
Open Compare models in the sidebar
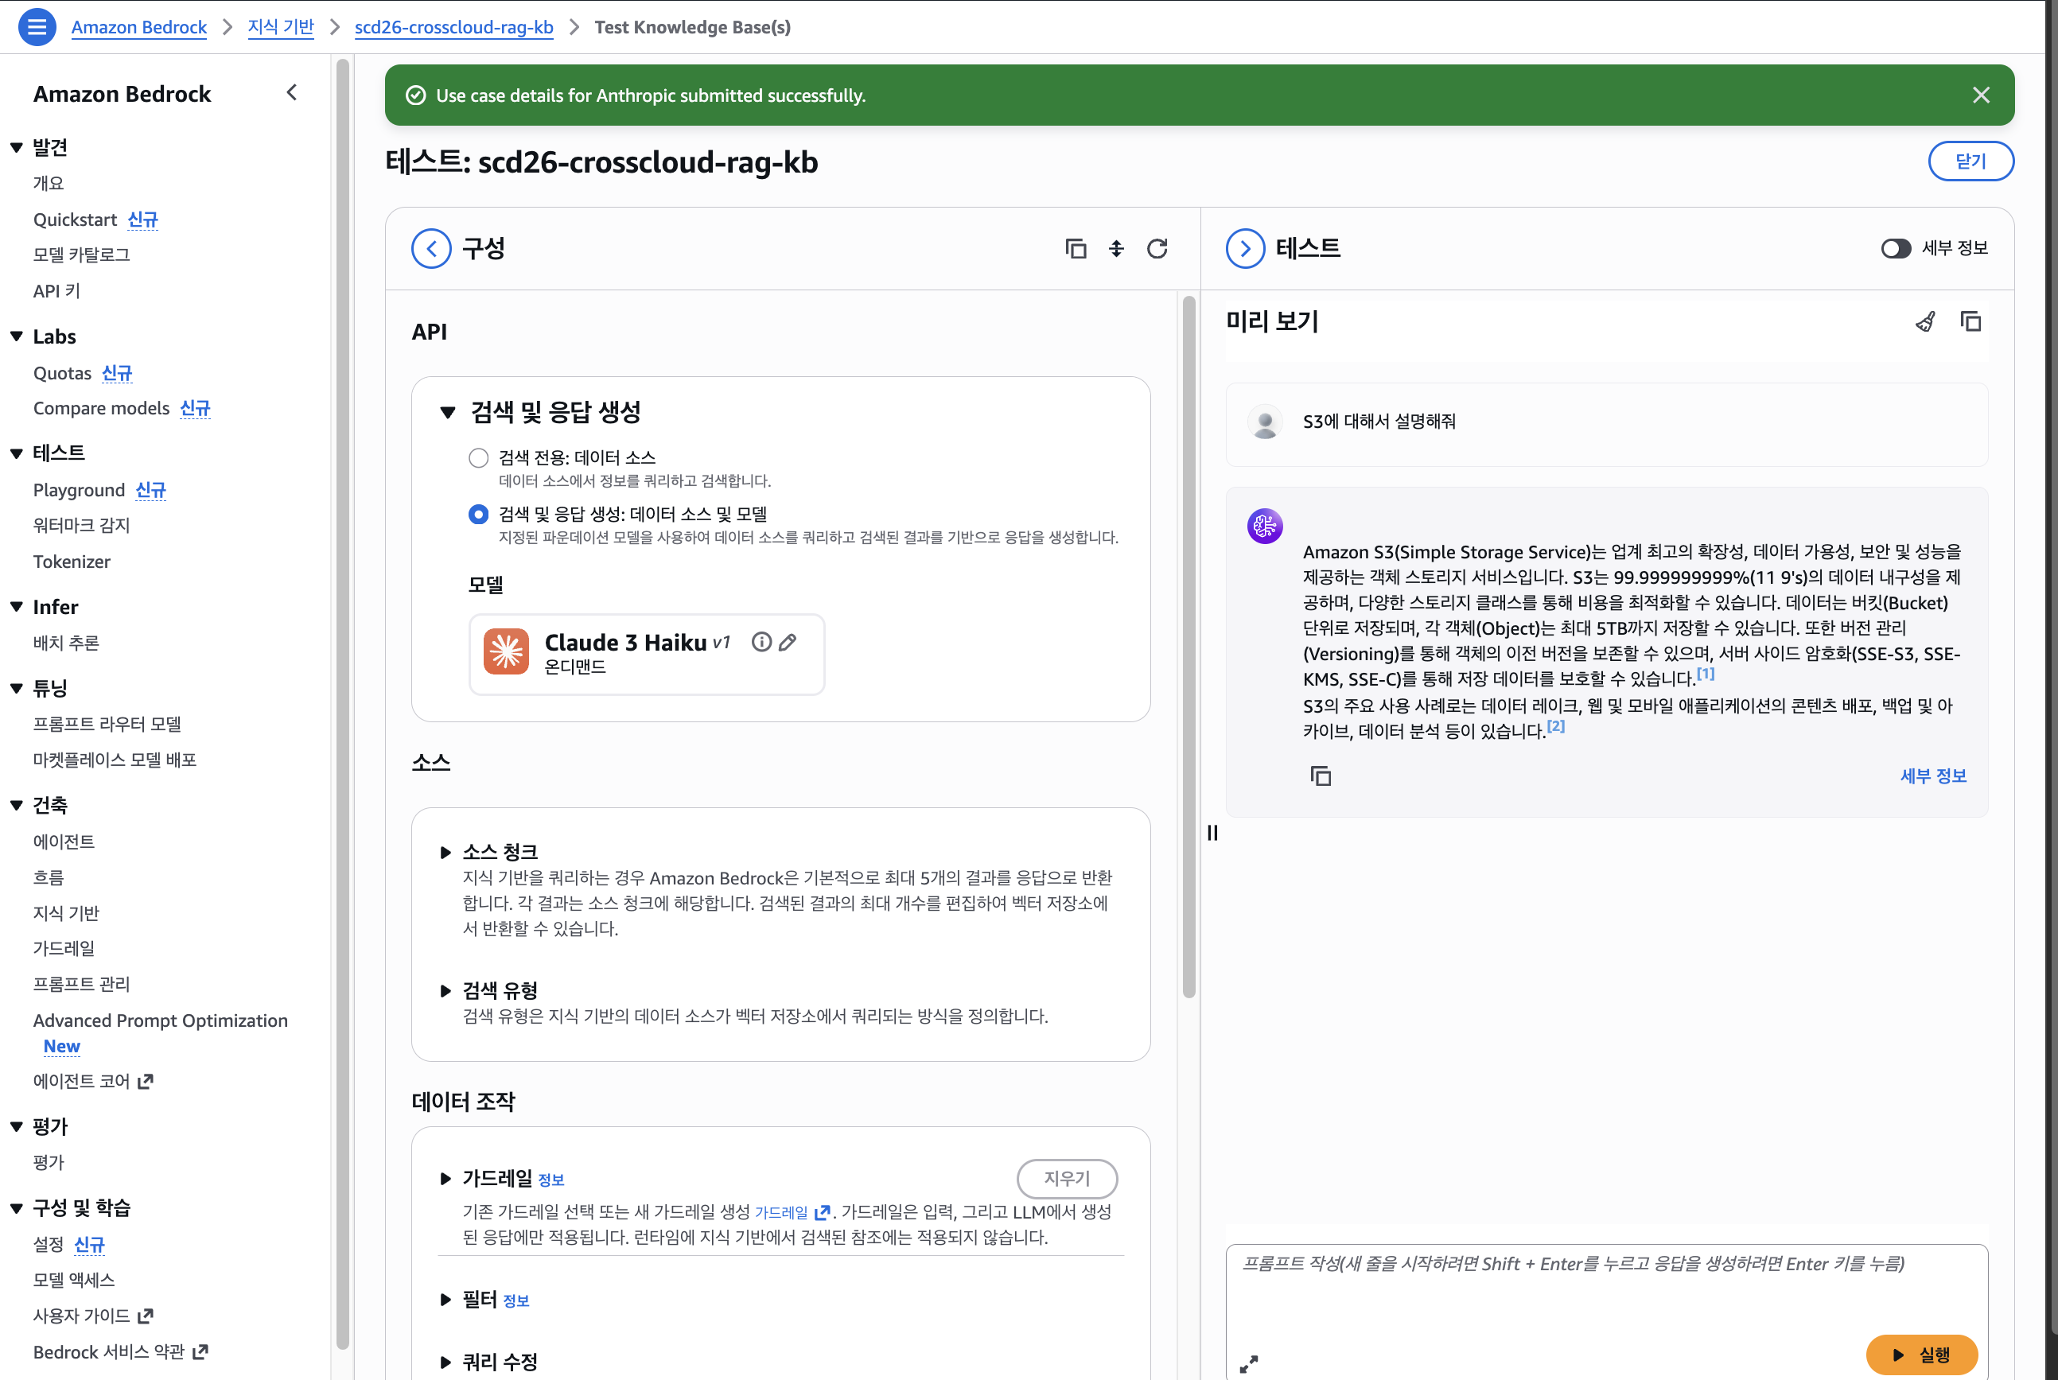101,408
